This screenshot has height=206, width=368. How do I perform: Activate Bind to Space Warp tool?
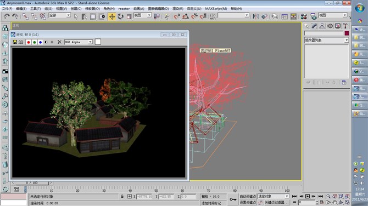[x=43, y=16]
